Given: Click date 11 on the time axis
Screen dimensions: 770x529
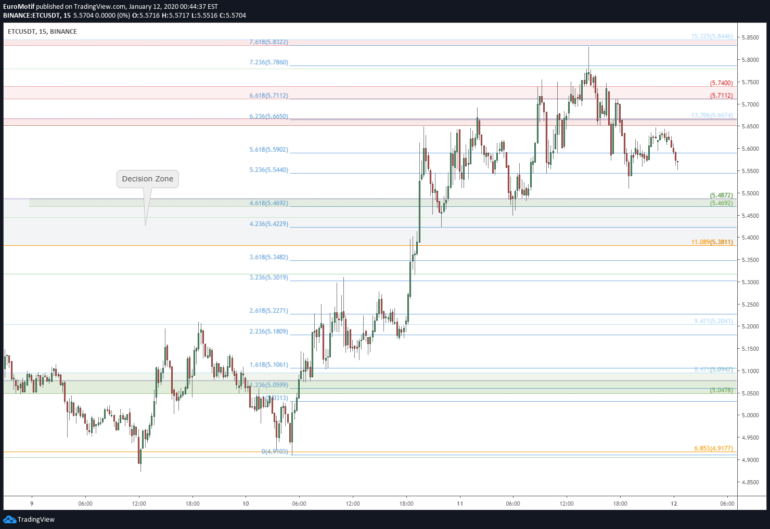Looking at the screenshot, I should tap(460, 504).
